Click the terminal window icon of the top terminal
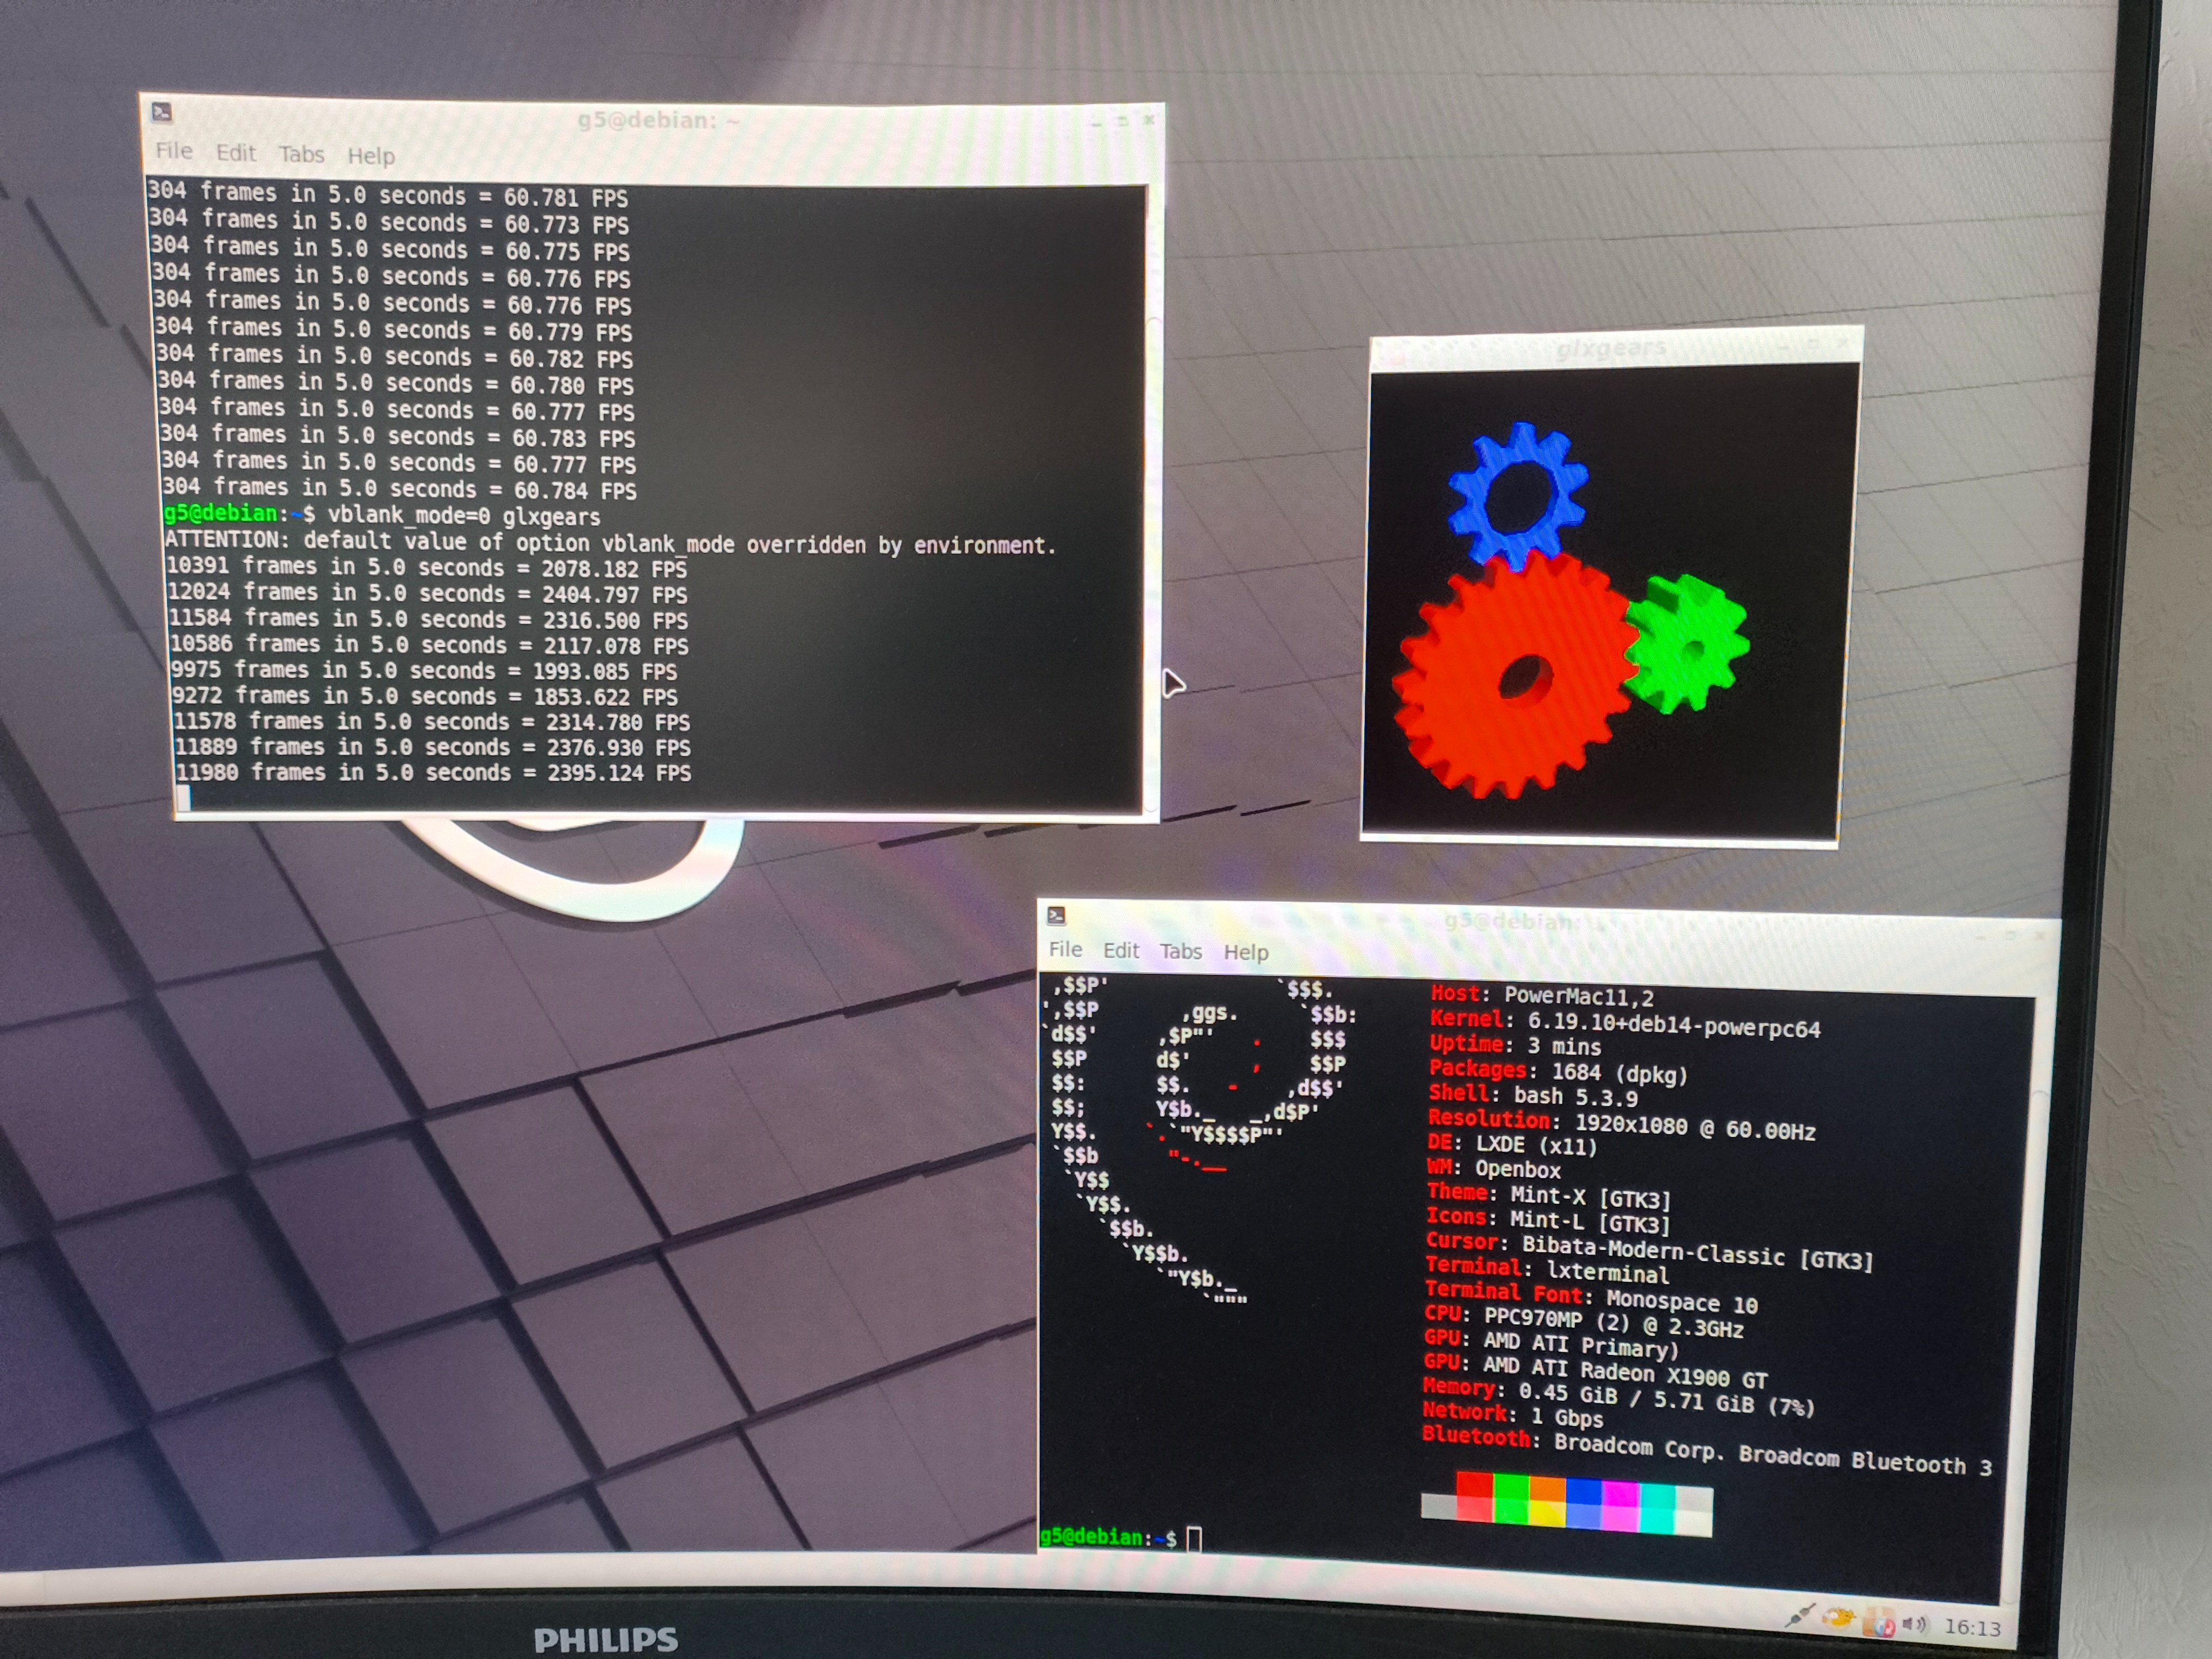The height and width of the screenshot is (1659, 2212). coord(162,112)
